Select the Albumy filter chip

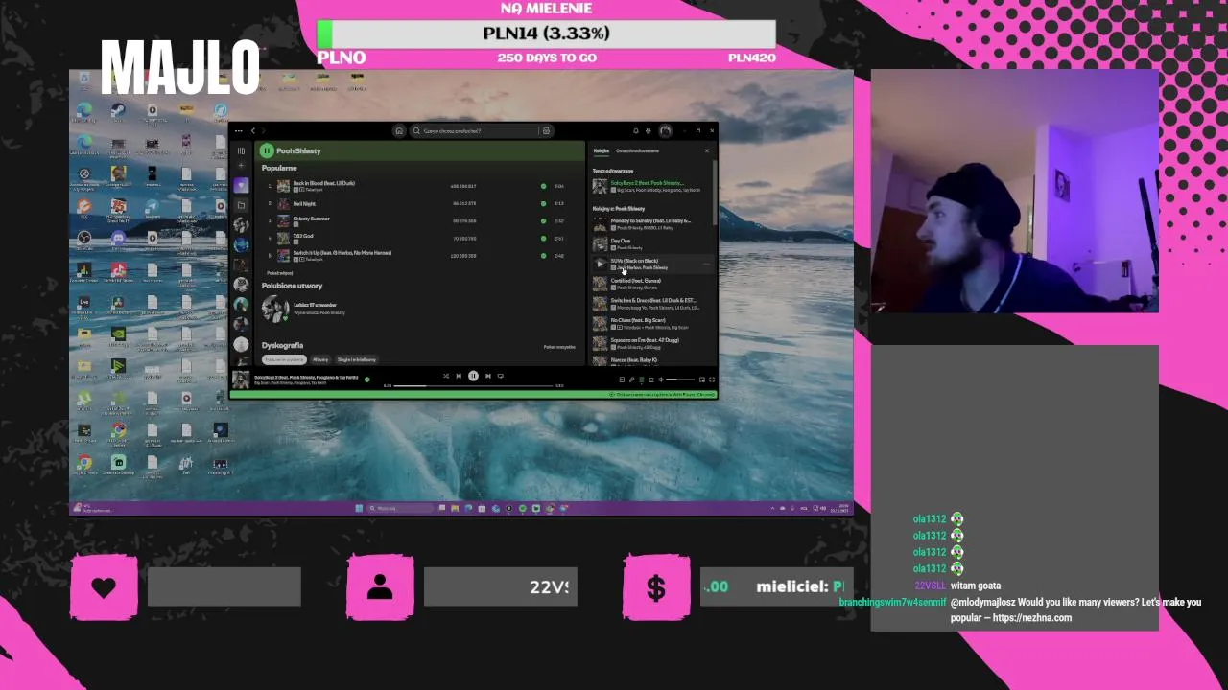[x=320, y=359]
